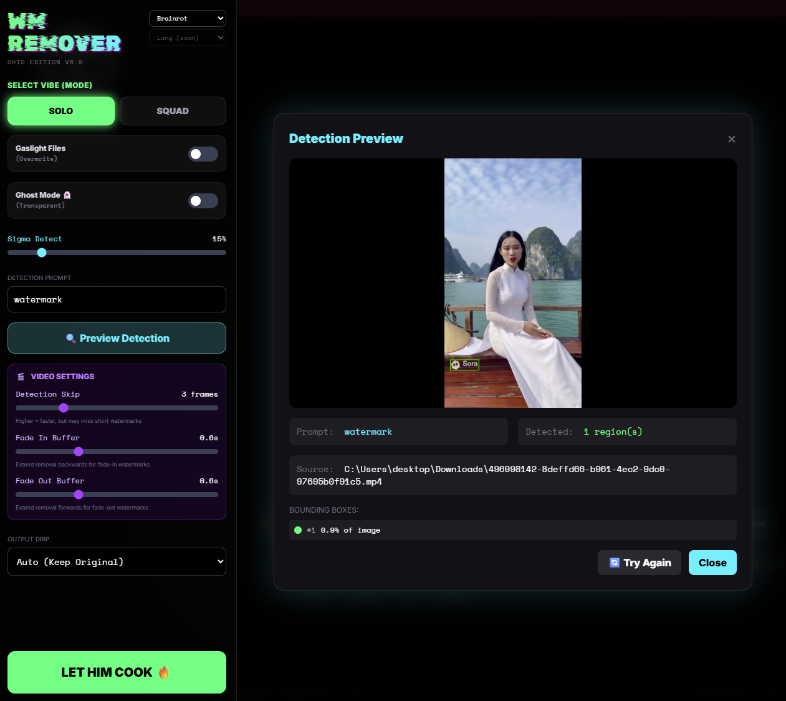Screen dimensions: 786x701
Task: Open the Lang (soon) dropdown
Action: tap(187, 37)
